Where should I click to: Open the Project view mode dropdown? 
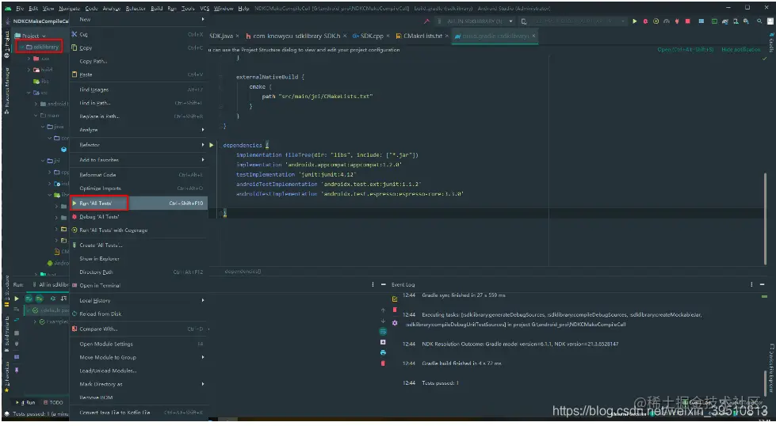30,36
